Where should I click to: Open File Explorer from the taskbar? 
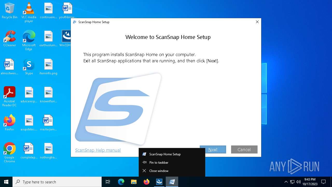pos(134,182)
